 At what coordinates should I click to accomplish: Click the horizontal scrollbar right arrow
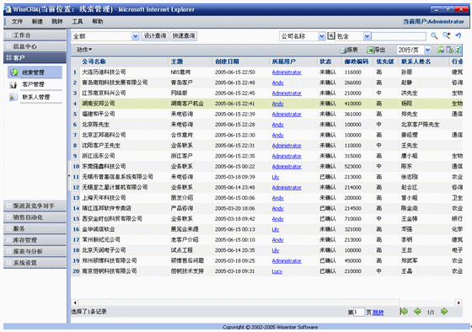tap(459, 303)
